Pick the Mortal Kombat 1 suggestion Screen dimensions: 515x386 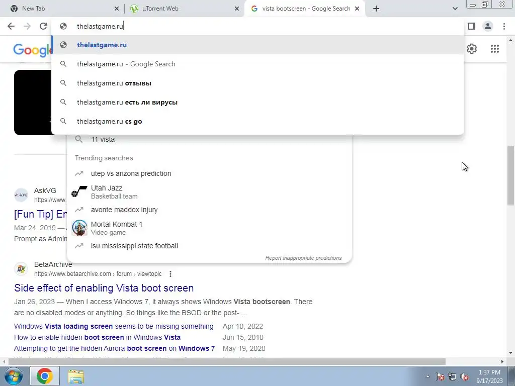(x=209, y=228)
